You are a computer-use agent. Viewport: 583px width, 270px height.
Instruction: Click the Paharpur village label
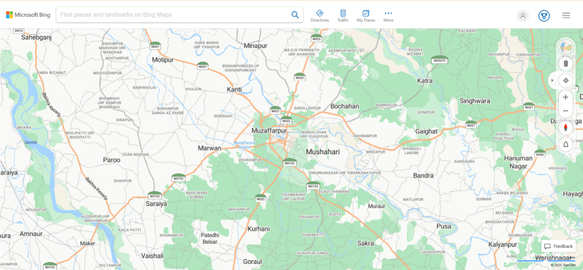click(310, 216)
